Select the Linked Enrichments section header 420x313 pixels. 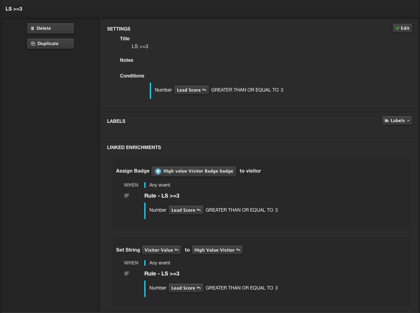(x=134, y=148)
